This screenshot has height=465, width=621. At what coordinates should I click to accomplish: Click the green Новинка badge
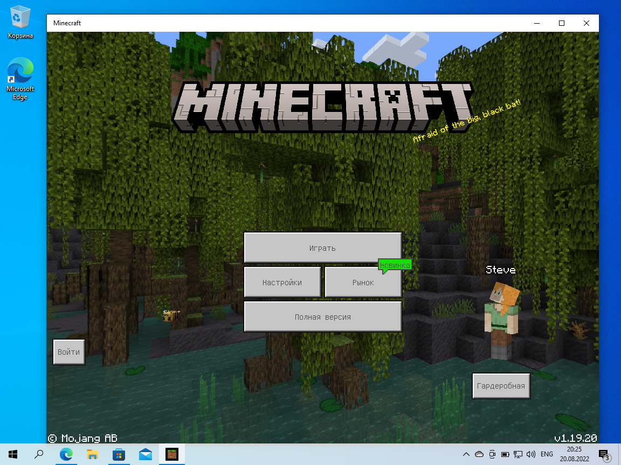(x=395, y=265)
